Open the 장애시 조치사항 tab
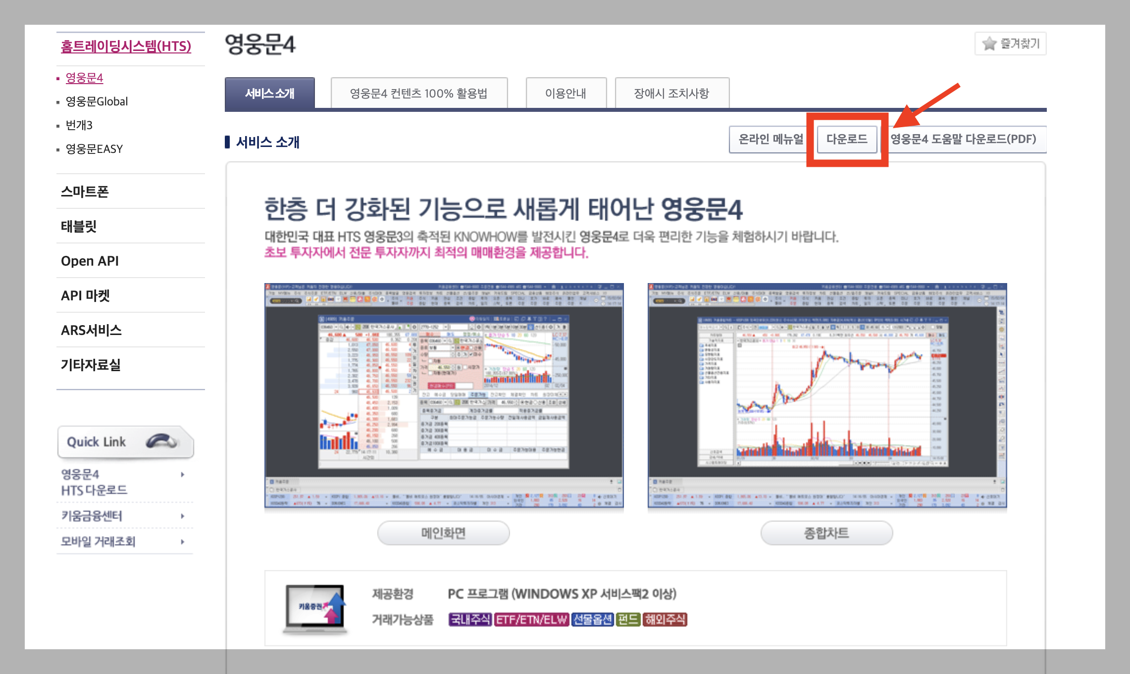Screen dimensions: 1130x674 click(671, 93)
